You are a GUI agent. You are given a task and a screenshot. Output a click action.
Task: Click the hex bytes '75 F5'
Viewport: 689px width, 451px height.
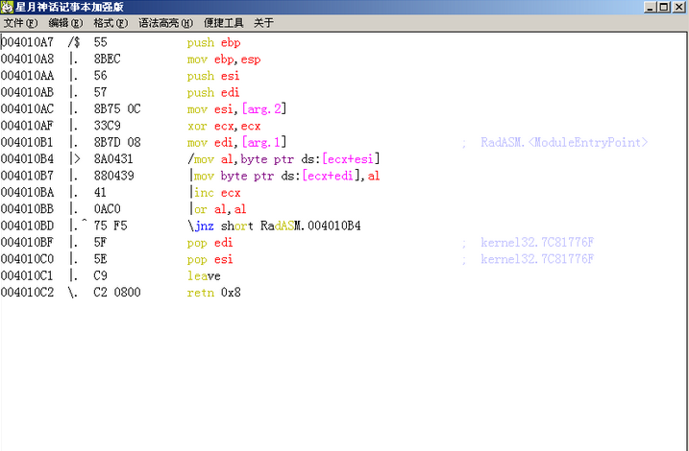click(x=111, y=225)
